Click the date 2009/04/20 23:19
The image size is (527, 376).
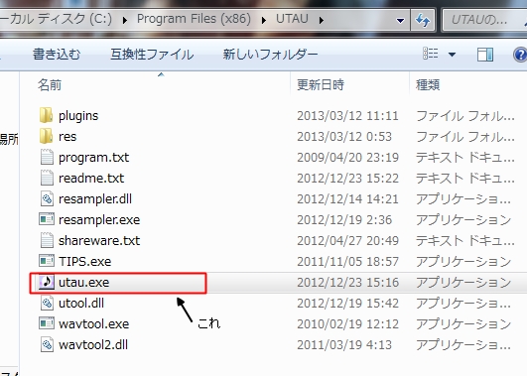coord(348,158)
